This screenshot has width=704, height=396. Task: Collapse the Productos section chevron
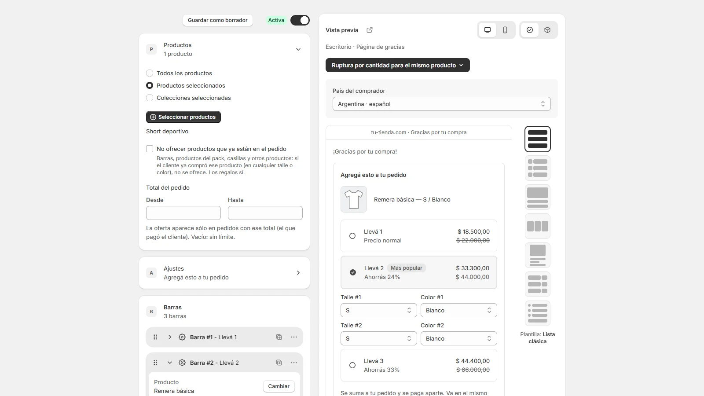[298, 49]
